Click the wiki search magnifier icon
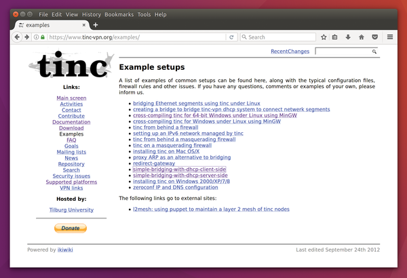Viewport: 407px width, 278px height. 374,52
